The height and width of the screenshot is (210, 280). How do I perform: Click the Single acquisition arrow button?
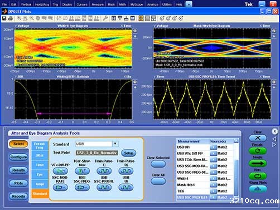point(258,163)
